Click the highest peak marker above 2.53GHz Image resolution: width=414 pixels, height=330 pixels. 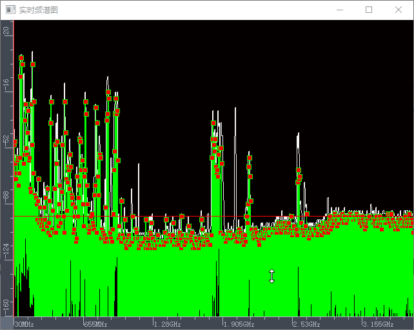tap(299, 170)
